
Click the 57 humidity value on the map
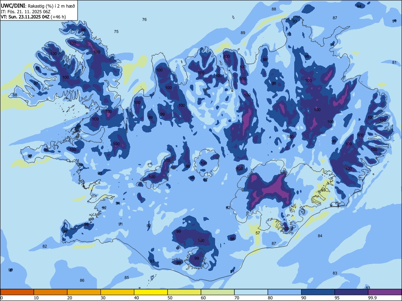tap(258, 233)
